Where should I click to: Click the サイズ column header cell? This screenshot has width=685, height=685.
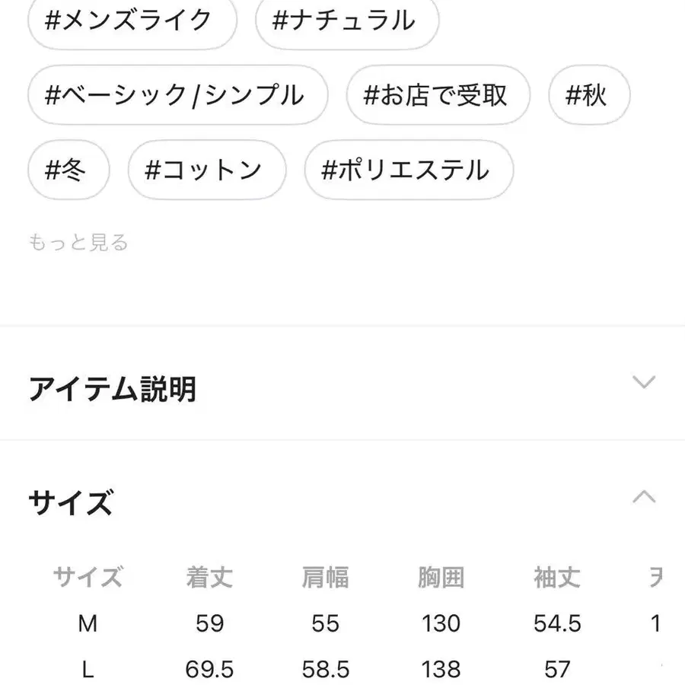tap(89, 577)
